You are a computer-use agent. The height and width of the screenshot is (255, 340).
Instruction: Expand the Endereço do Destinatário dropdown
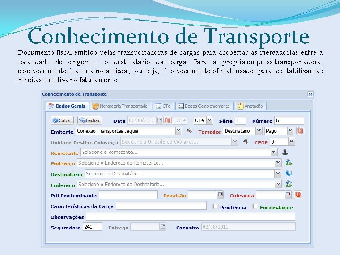278,184
